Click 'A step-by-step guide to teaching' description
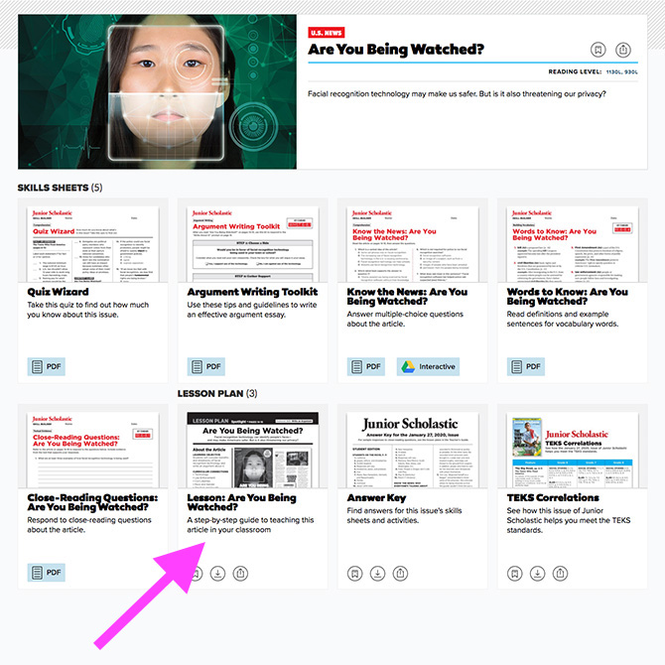 point(251,525)
